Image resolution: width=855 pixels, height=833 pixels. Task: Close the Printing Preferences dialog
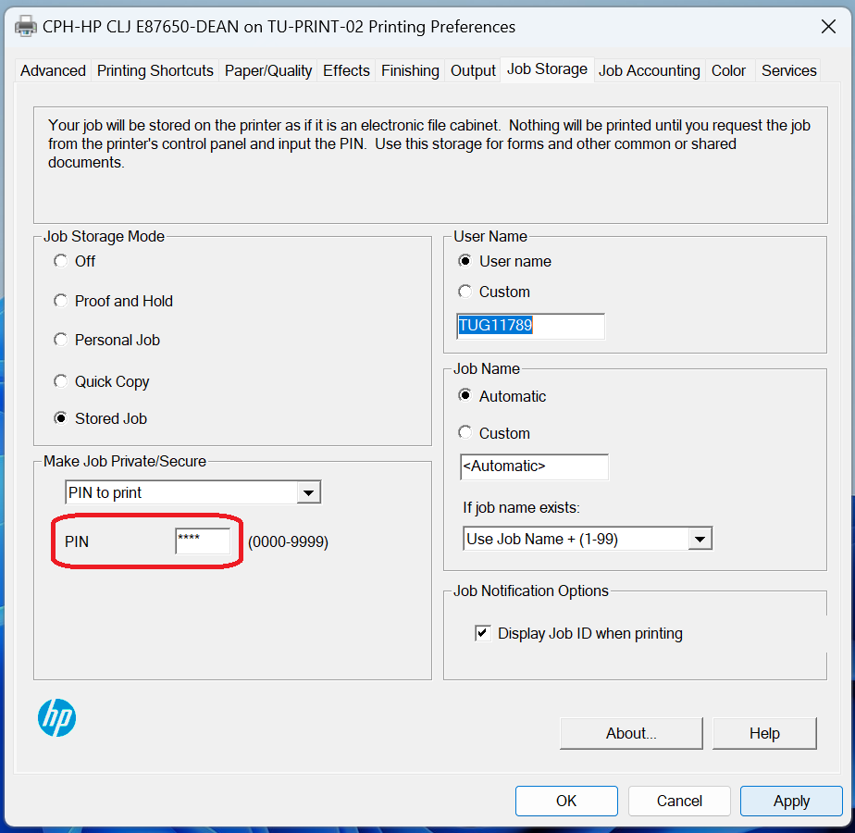tap(828, 26)
